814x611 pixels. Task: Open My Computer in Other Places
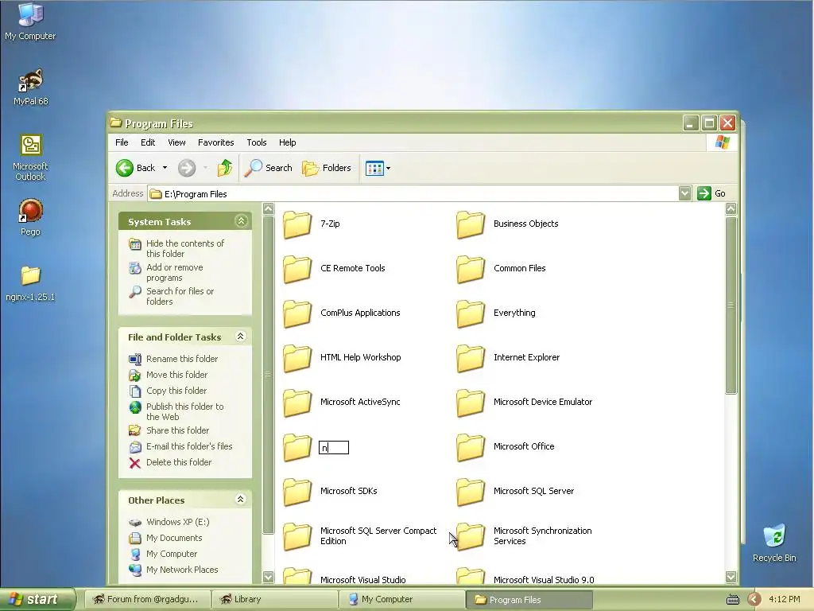click(x=172, y=554)
